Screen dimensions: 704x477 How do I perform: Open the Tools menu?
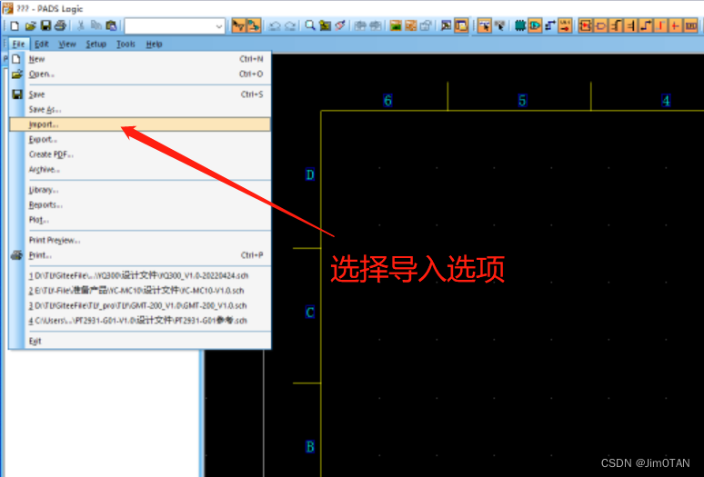pos(126,44)
